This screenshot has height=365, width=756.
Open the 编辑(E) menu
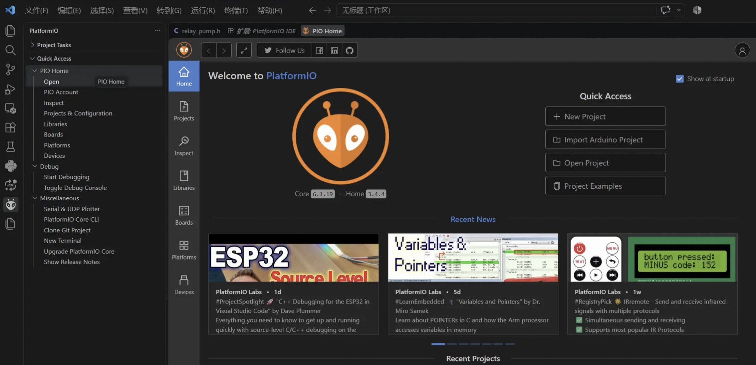coord(69,10)
